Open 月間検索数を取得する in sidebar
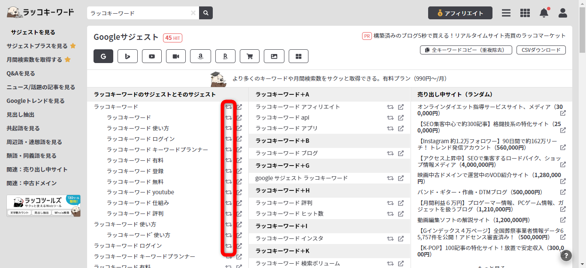This screenshot has height=268, width=586. (39, 60)
